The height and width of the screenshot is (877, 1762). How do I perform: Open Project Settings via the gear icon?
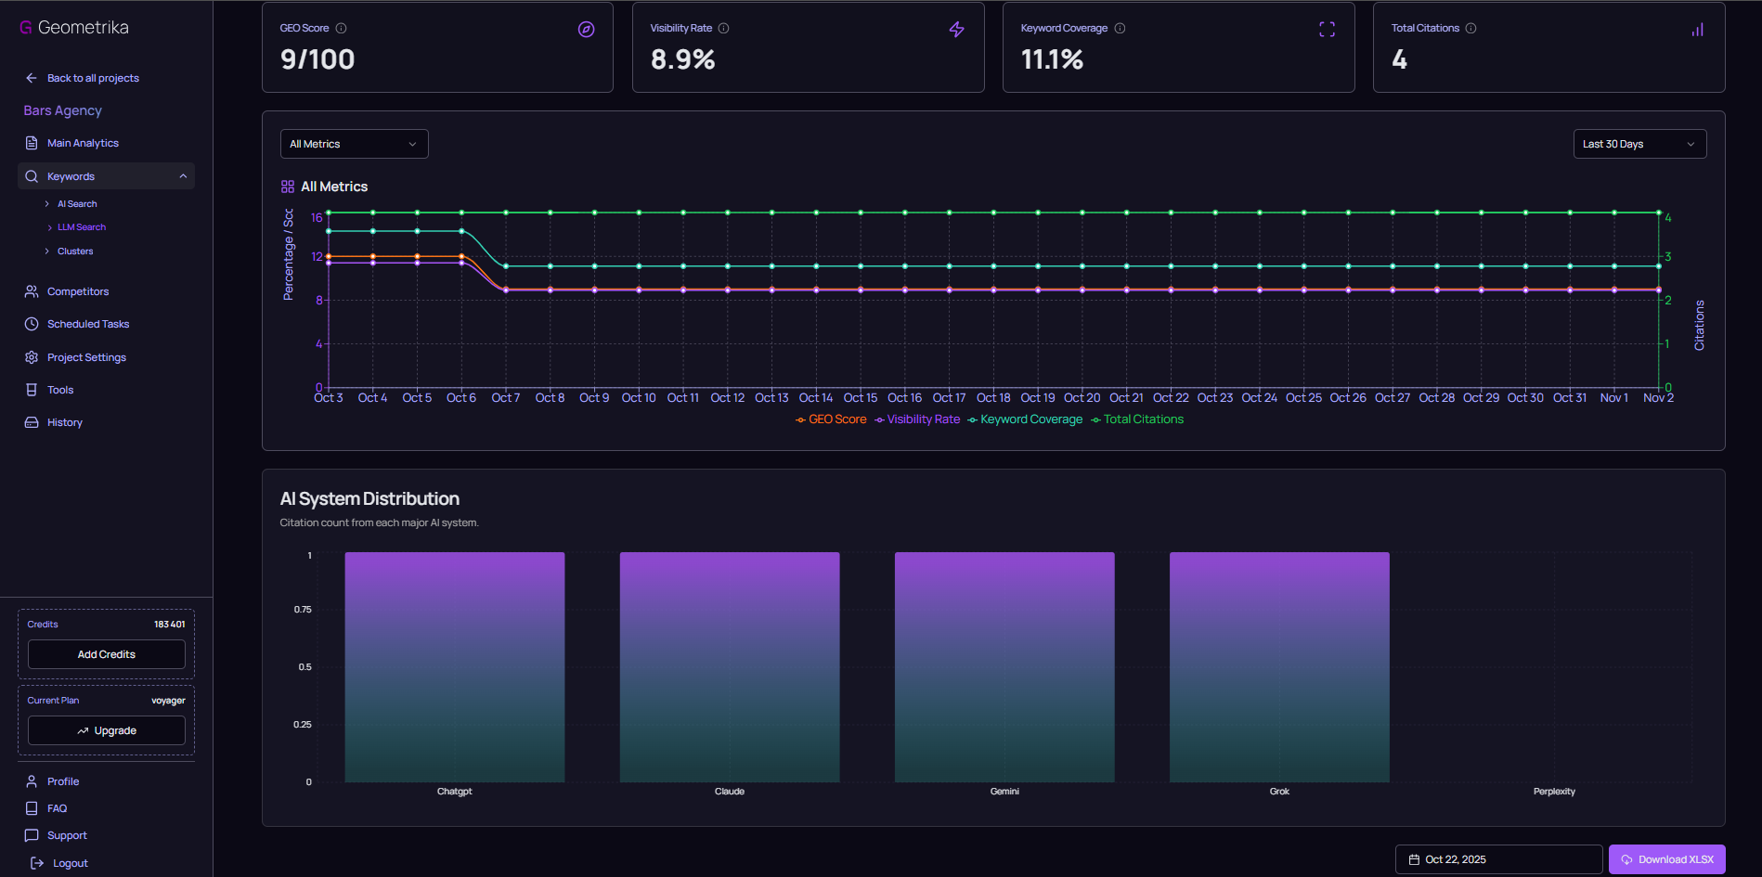[31, 356]
